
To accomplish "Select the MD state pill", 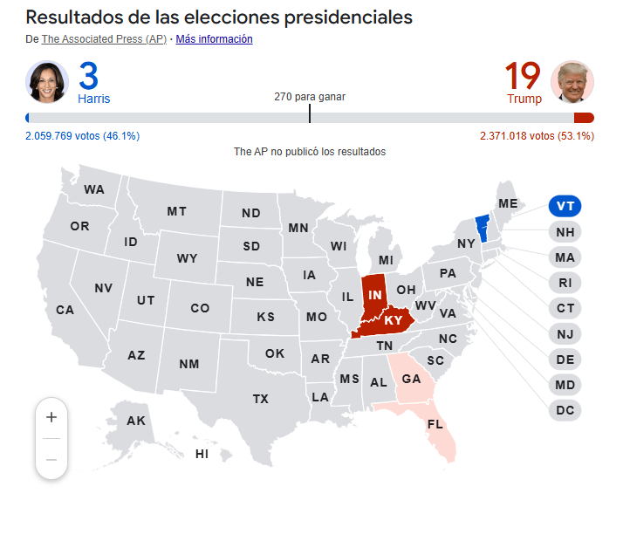I will (x=565, y=385).
